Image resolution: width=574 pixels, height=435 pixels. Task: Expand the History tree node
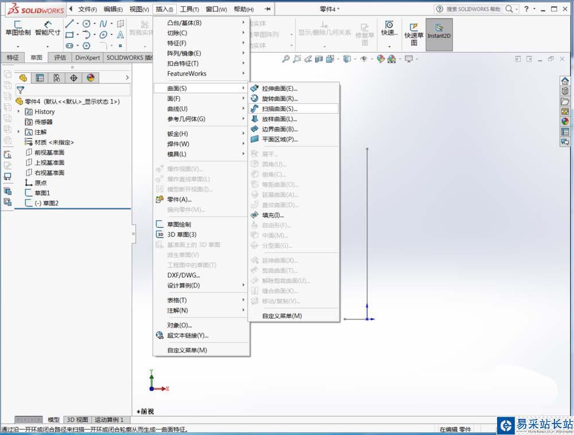pos(19,111)
